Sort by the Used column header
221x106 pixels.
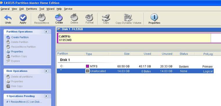point(141,54)
